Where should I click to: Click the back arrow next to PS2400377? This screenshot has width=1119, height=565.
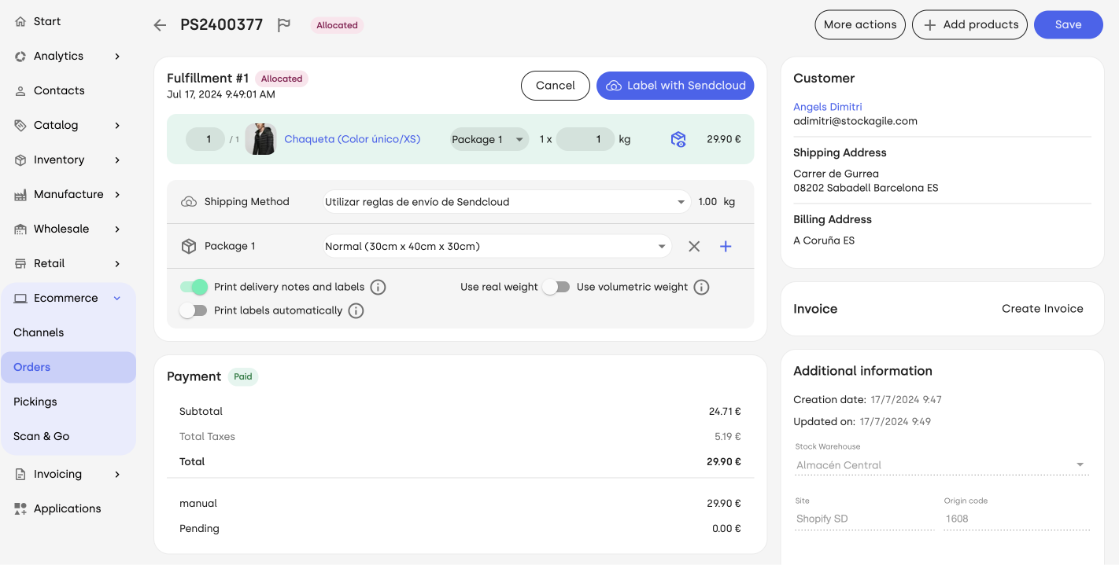(160, 25)
